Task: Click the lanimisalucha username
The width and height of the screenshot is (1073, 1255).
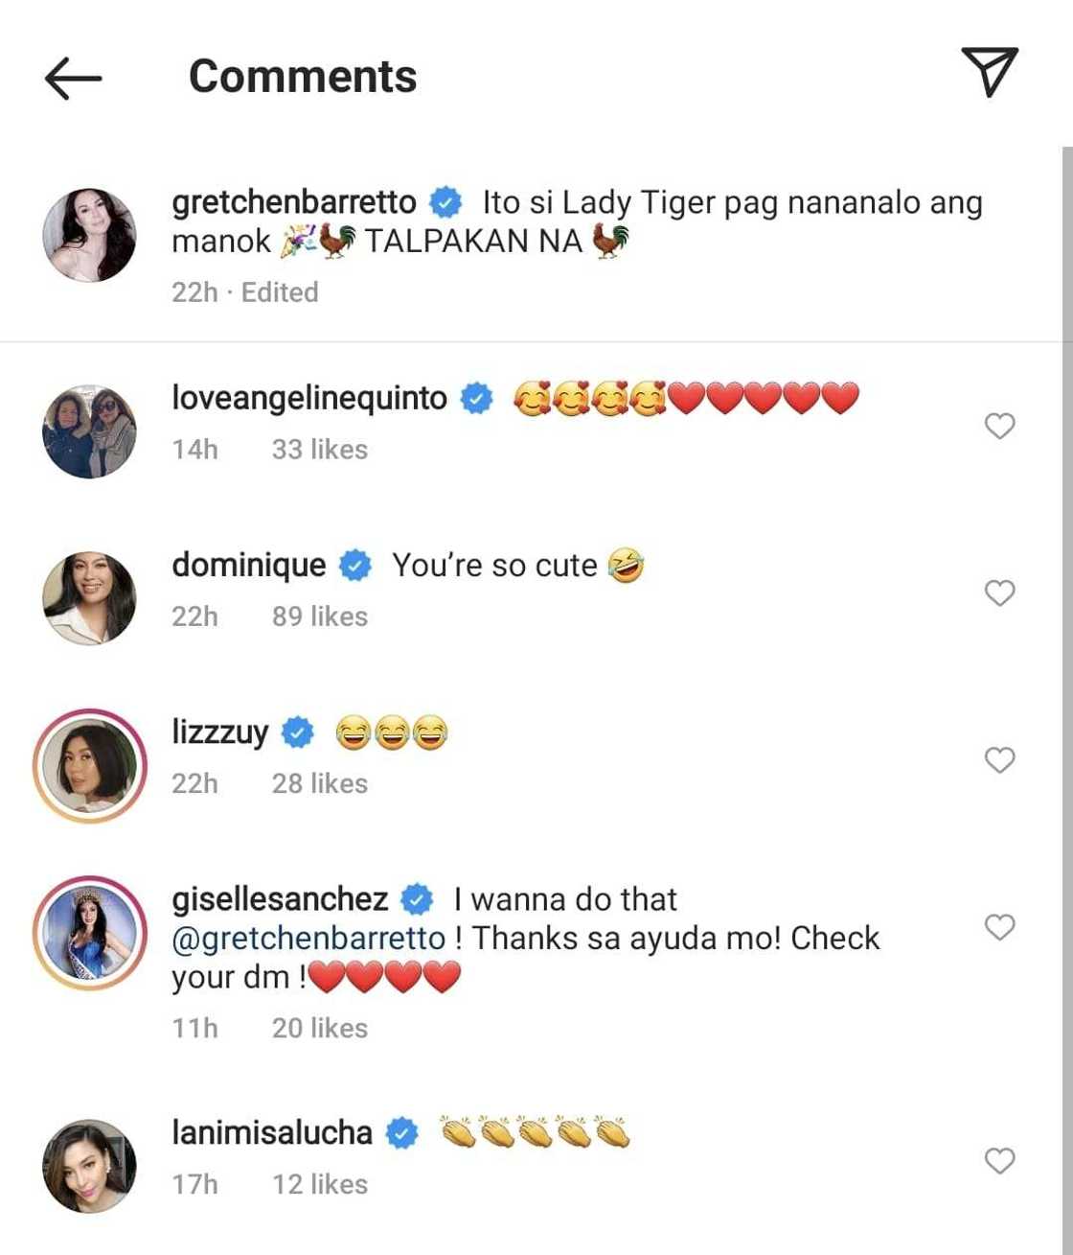Action: (271, 1132)
